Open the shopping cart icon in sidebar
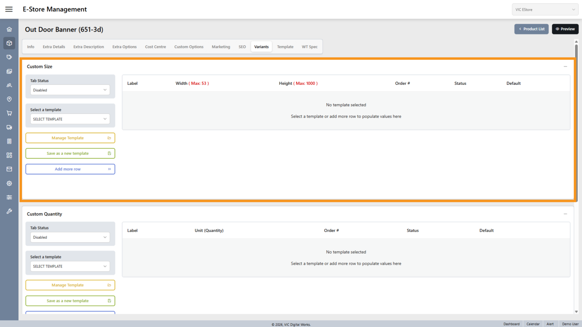The height and width of the screenshot is (327, 582). coord(9,113)
